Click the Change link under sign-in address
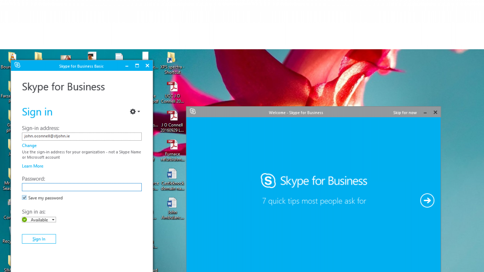This screenshot has height=272, width=484. click(29, 145)
